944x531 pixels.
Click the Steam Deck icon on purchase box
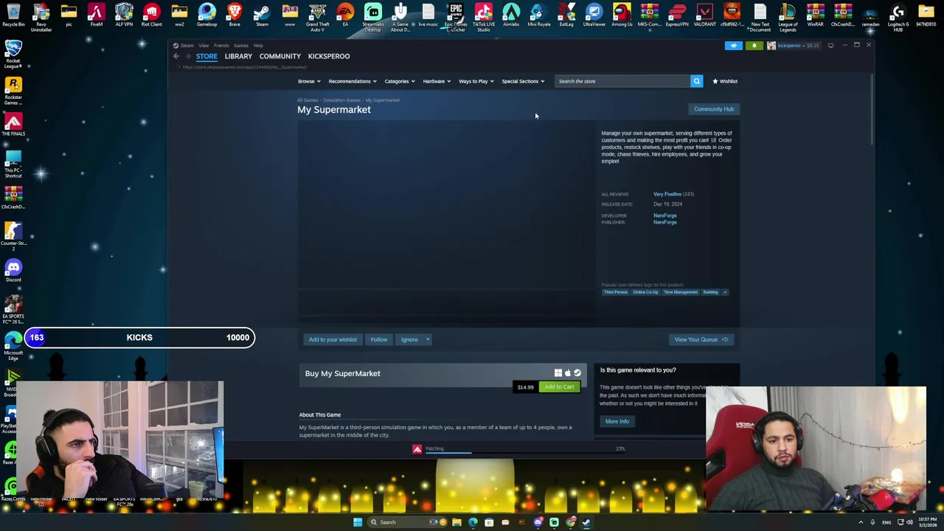(577, 373)
